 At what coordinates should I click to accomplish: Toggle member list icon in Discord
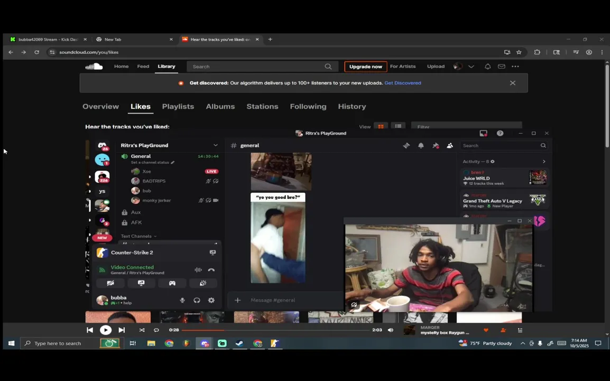tap(450, 146)
